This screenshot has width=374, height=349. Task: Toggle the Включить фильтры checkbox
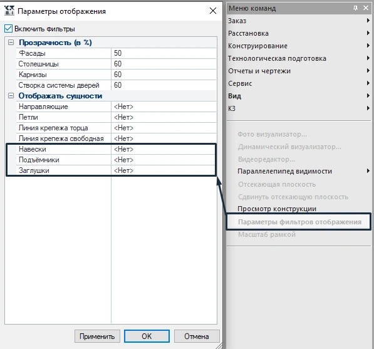[x=8, y=29]
